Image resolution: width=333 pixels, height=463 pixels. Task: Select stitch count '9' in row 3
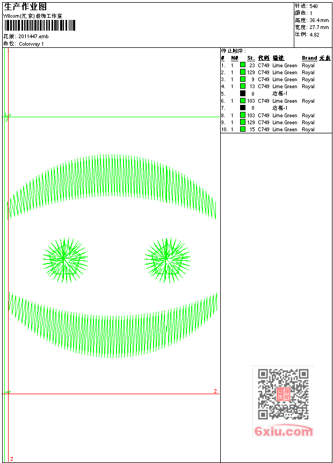click(x=253, y=80)
